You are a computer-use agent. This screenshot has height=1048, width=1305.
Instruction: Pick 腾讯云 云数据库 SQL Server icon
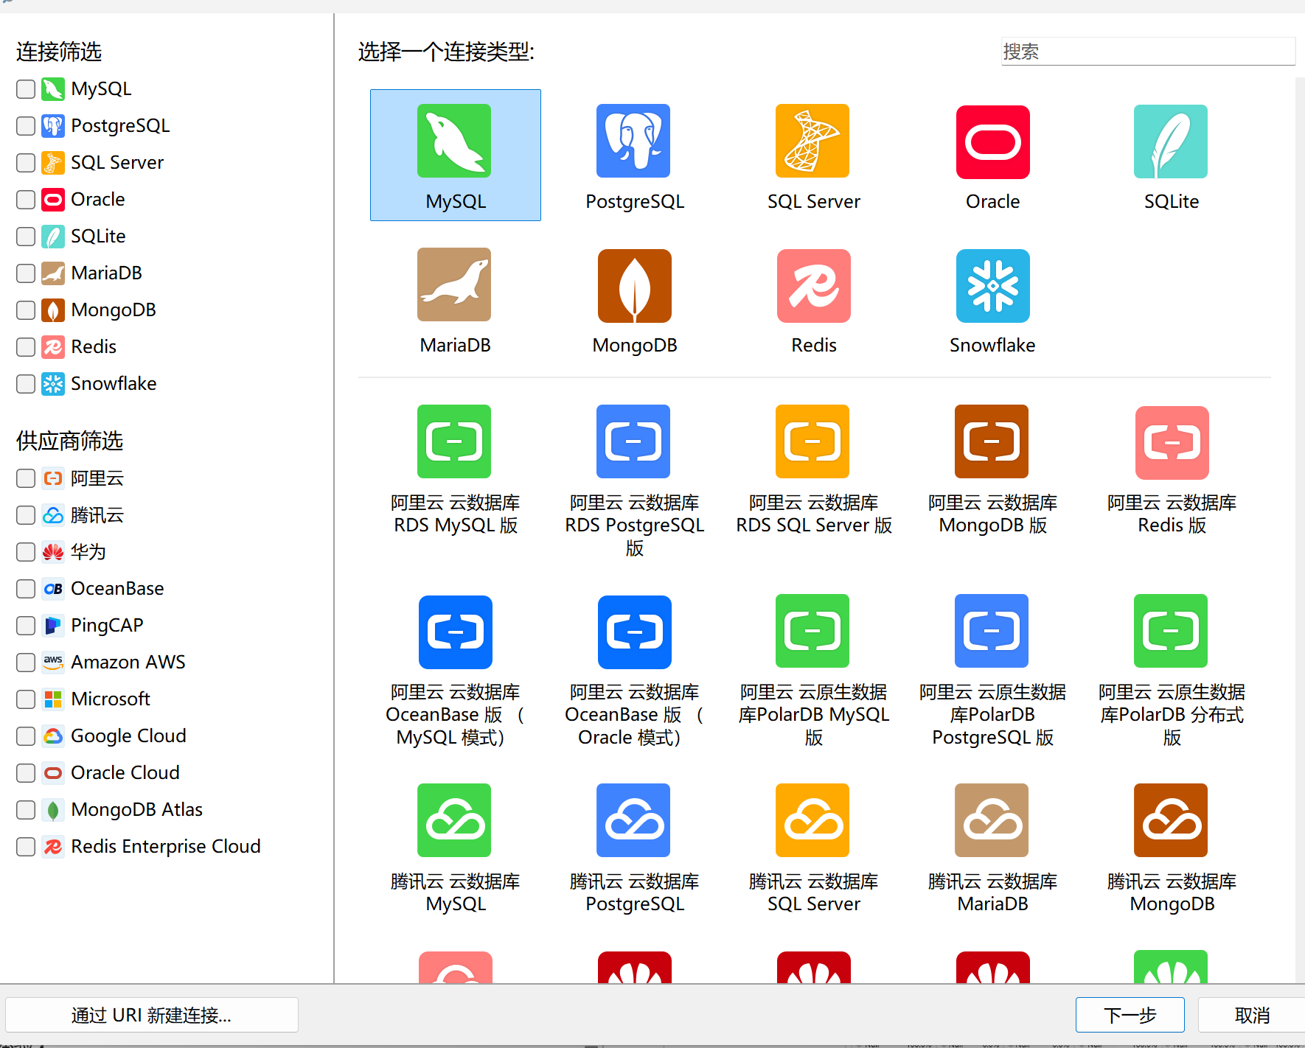pos(812,820)
